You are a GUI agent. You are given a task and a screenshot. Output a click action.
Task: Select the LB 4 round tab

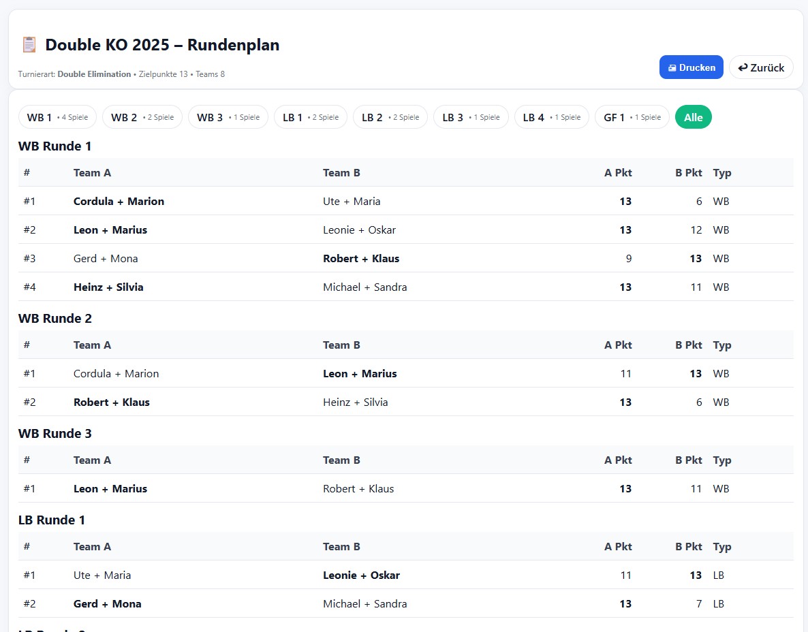[x=551, y=117]
